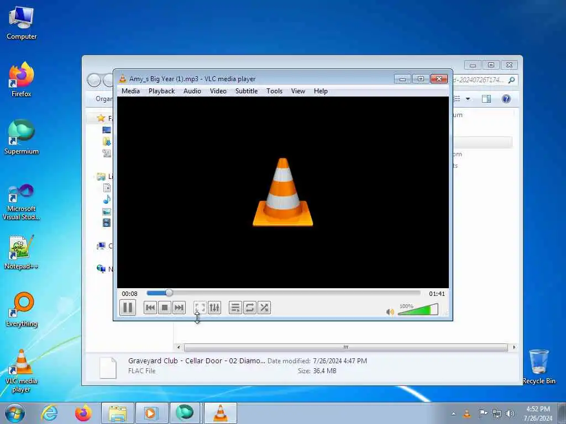
Task: Toggle loop mode in VLC
Action: [x=249, y=308]
